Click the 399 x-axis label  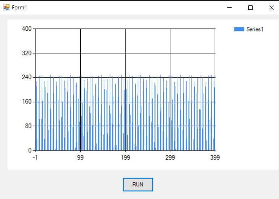215,157
